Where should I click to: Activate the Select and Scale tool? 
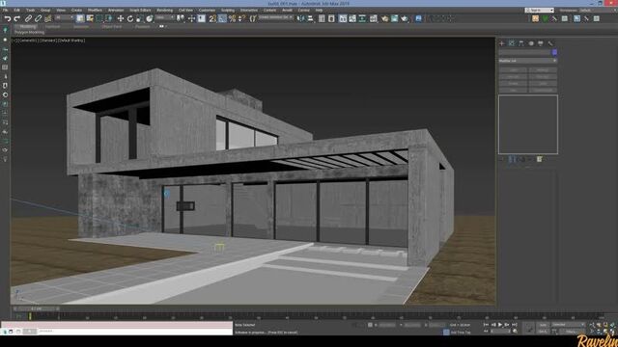(x=139, y=18)
